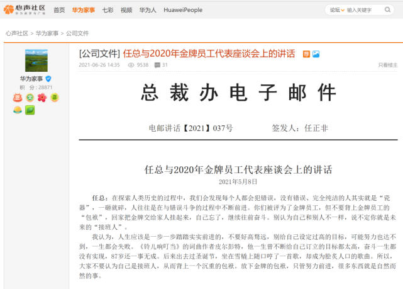Follow the 公司文件 breadcrumb link

click(x=77, y=33)
